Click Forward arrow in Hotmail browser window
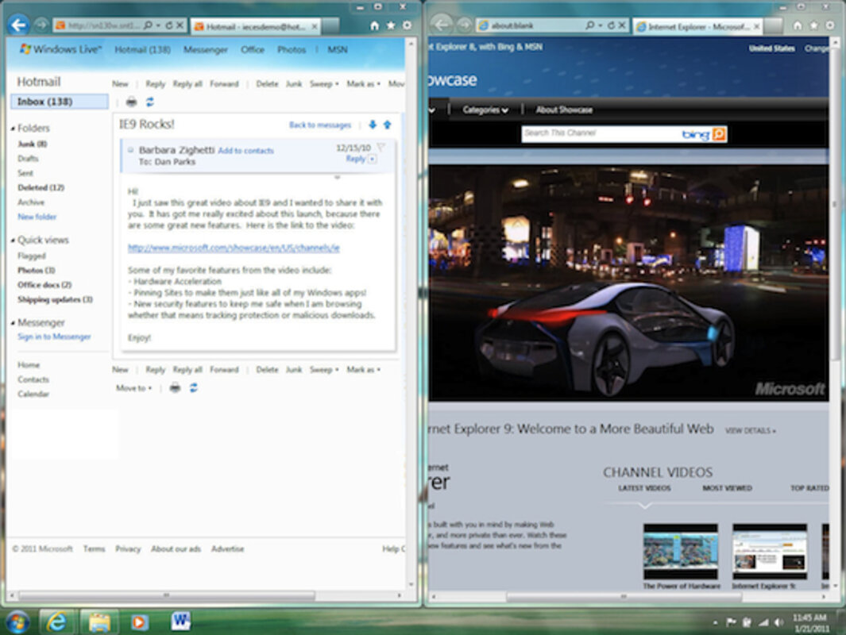The image size is (846, 635). 41,25
